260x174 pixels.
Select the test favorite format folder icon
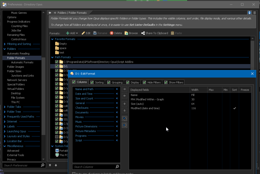tap(57, 53)
